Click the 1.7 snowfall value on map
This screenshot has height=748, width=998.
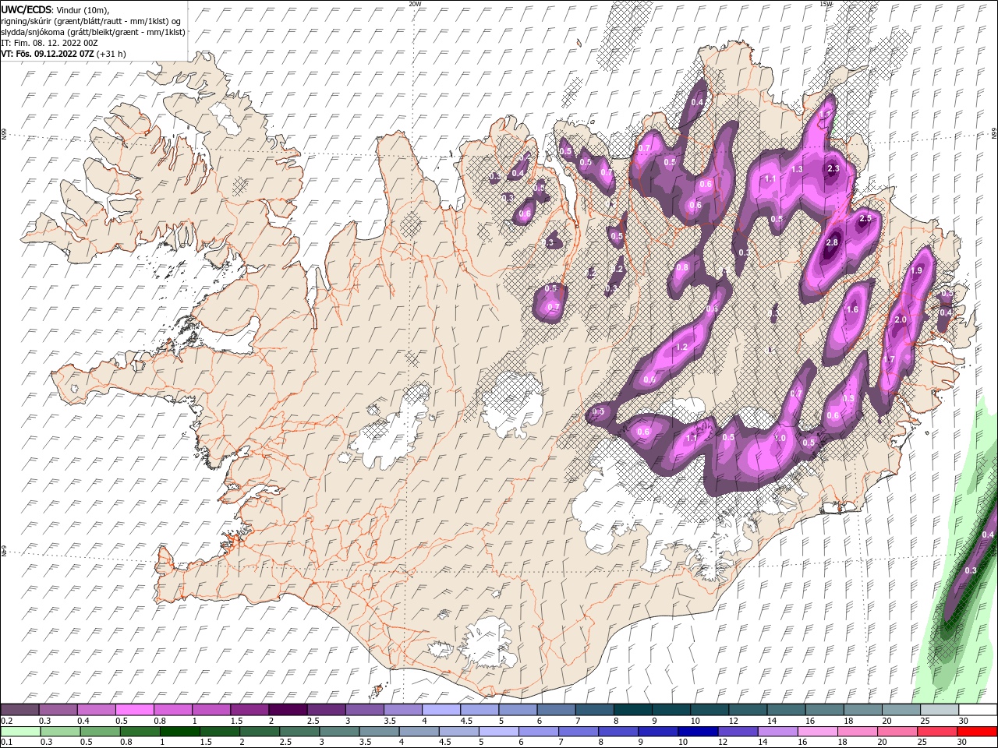click(x=889, y=359)
